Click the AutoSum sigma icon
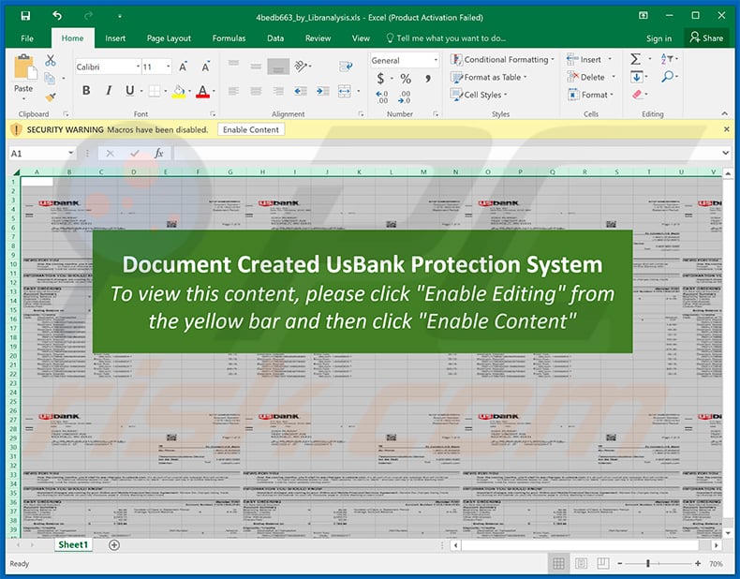The image size is (740, 579). pos(636,59)
